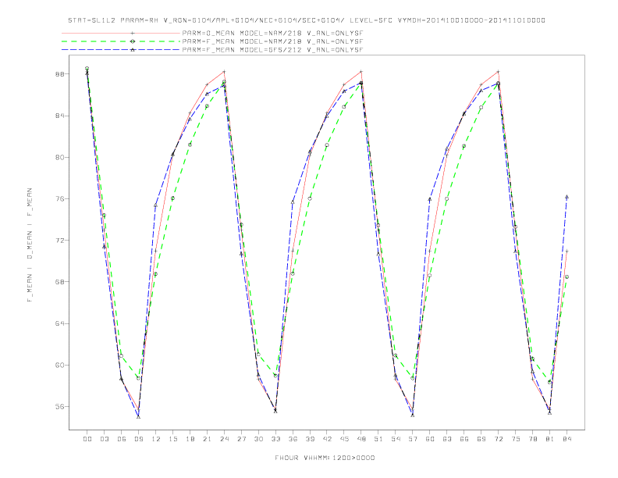618x478 pixels.
Task: Click x-axis forecast hour label 84
Action: pyautogui.click(x=566, y=439)
